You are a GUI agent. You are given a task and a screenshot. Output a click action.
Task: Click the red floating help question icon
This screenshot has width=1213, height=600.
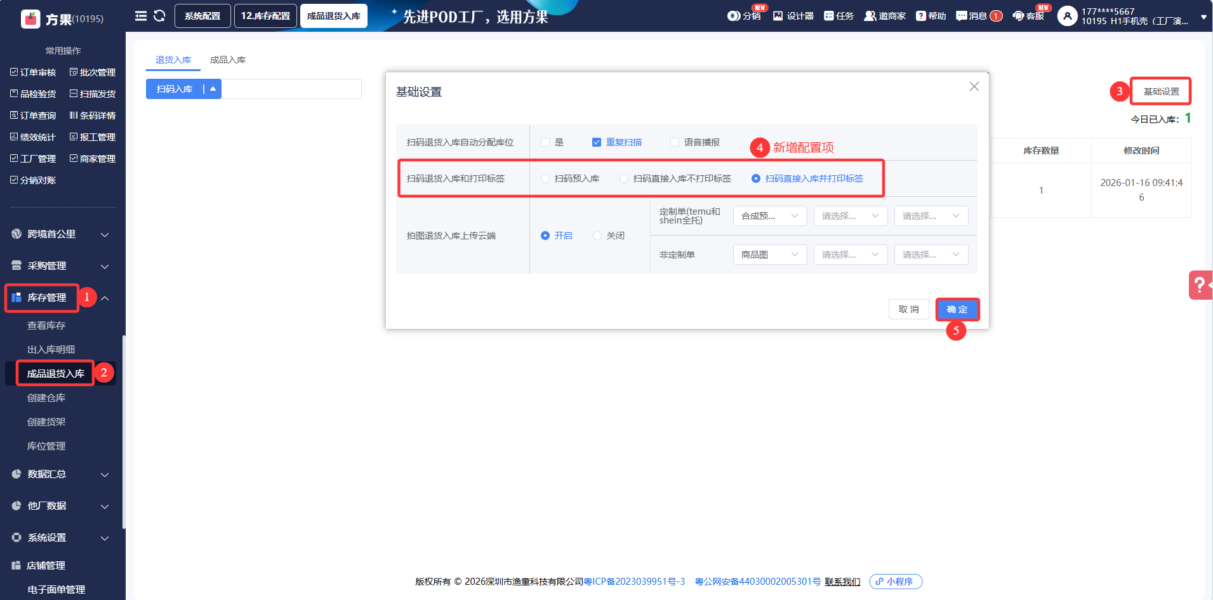[x=1200, y=285]
